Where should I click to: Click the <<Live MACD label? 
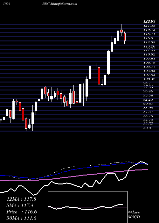point(134,215)
